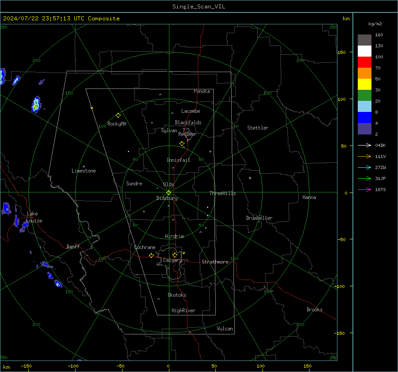Screen dimensions: 398x372
Task: Click the 18TS legend label
Action: [380, 189]
